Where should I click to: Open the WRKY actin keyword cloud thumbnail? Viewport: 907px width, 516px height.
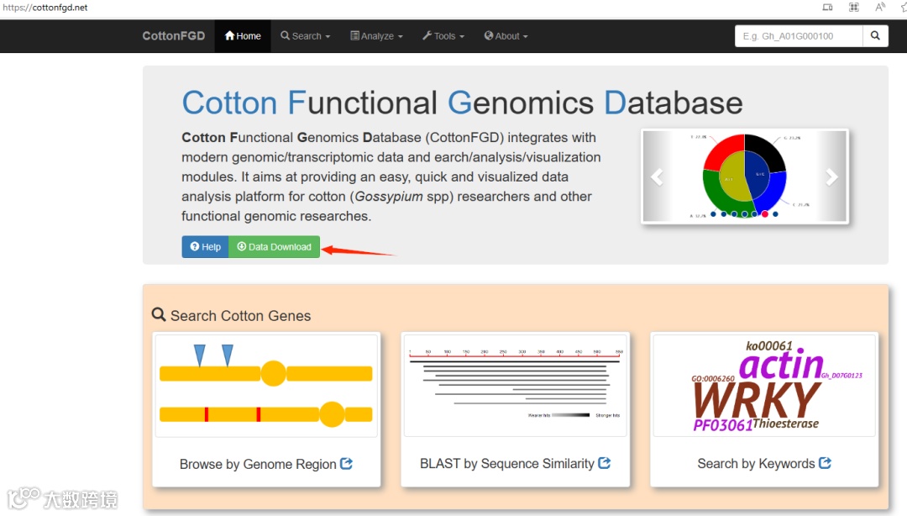(x=763, y=386)
